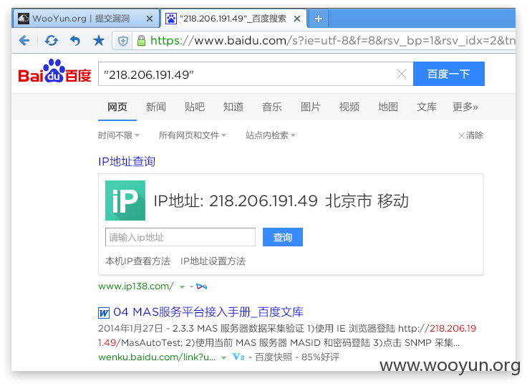Close the WooYun.org tab

(150, 19)
